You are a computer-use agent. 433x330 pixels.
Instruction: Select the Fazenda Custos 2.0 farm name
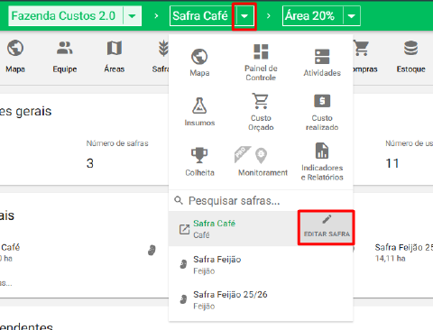click(63, 15)
